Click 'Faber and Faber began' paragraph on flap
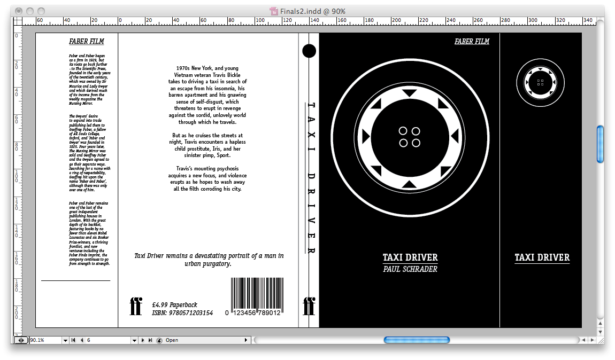Image resolution: width=615 pixels, height=360 pixels. pos(89,80)
